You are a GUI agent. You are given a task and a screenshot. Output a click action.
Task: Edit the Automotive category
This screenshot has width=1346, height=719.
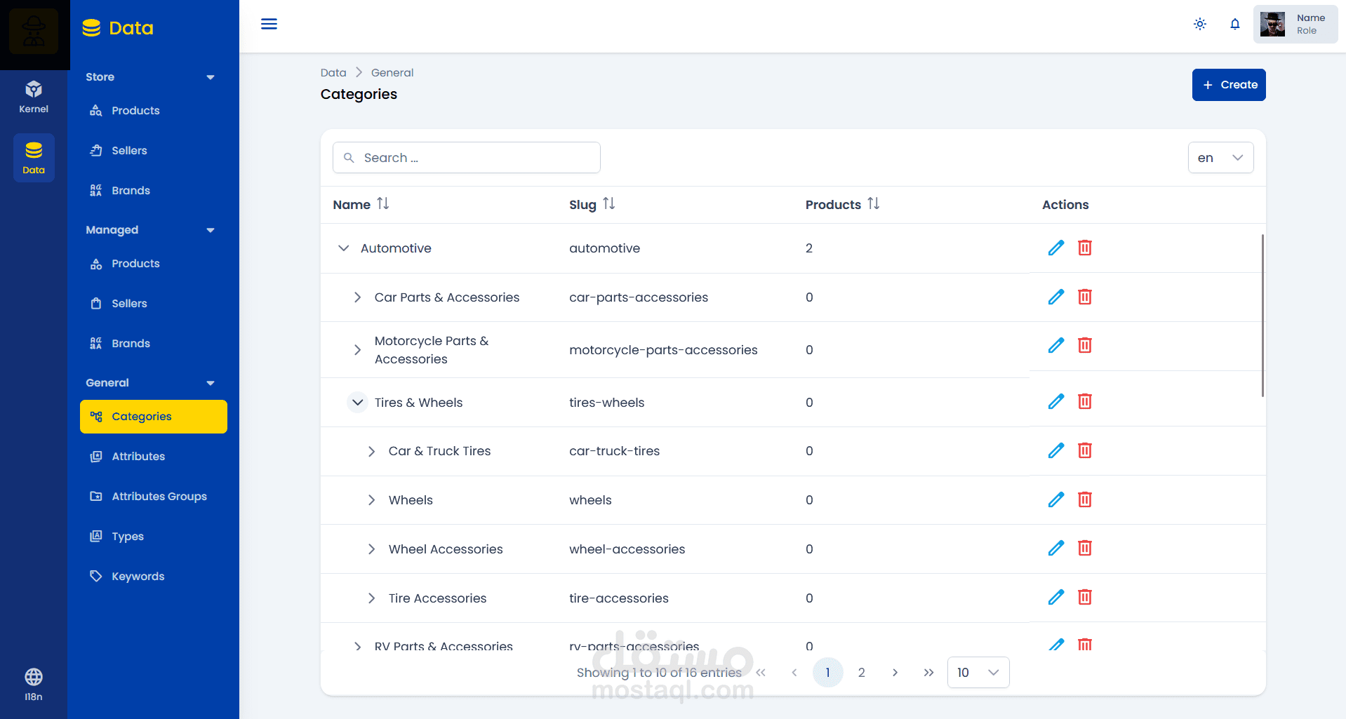[1055, 248]
